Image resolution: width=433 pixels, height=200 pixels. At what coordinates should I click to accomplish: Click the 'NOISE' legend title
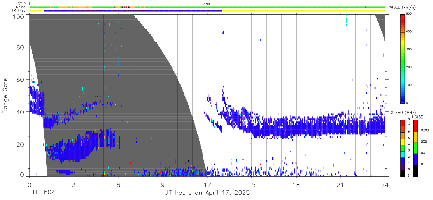(x=418, y=117)
